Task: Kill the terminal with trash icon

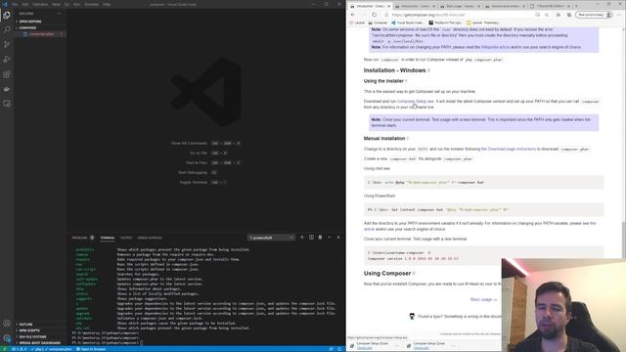Action: tap(320, 238)
